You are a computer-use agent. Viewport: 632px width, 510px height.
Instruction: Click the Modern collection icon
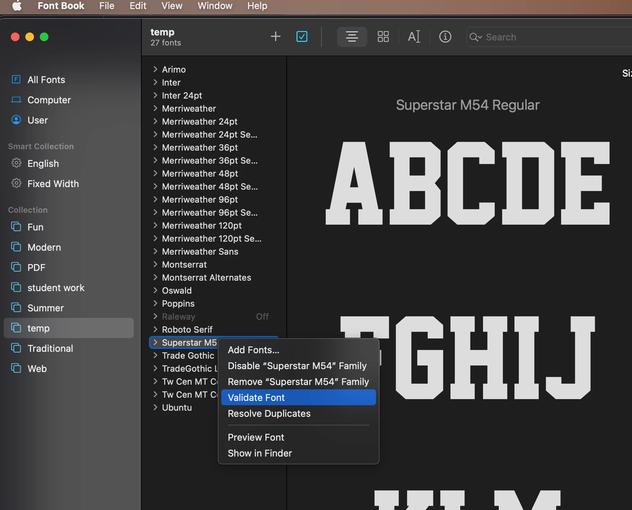(16, 247)
